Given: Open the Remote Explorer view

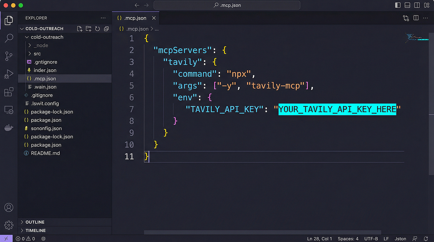Looking at the screenshot, I should [9, 110].
